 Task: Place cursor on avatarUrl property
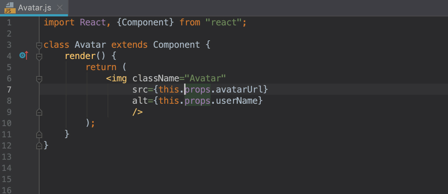point(240,90)
